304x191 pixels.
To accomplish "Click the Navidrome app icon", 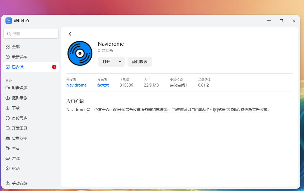I will click(80, 53).
